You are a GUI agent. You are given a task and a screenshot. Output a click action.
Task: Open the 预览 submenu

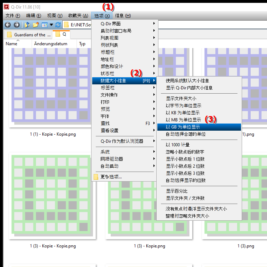point(125,109)
